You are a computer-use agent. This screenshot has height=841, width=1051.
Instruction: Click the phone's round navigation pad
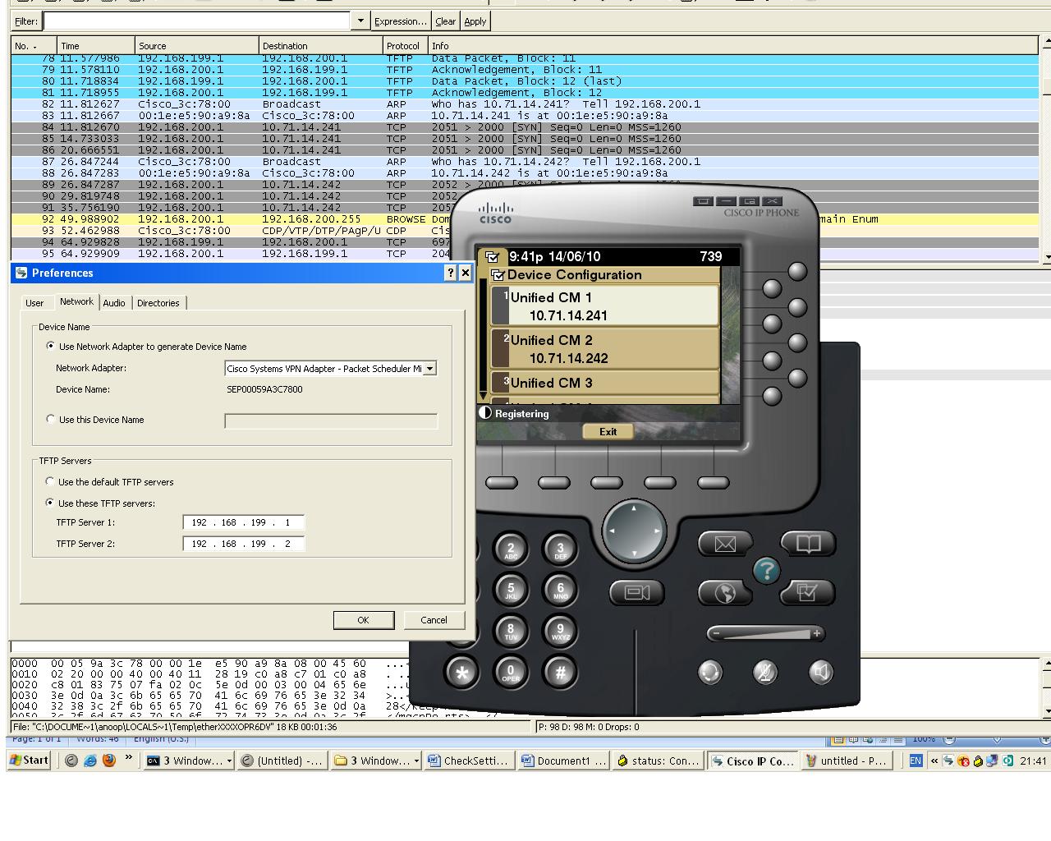pos(633,531)
